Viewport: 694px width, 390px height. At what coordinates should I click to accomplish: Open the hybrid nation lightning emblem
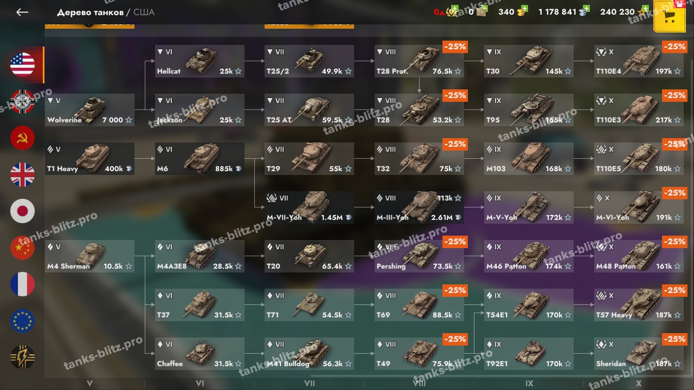click(23, 357)
